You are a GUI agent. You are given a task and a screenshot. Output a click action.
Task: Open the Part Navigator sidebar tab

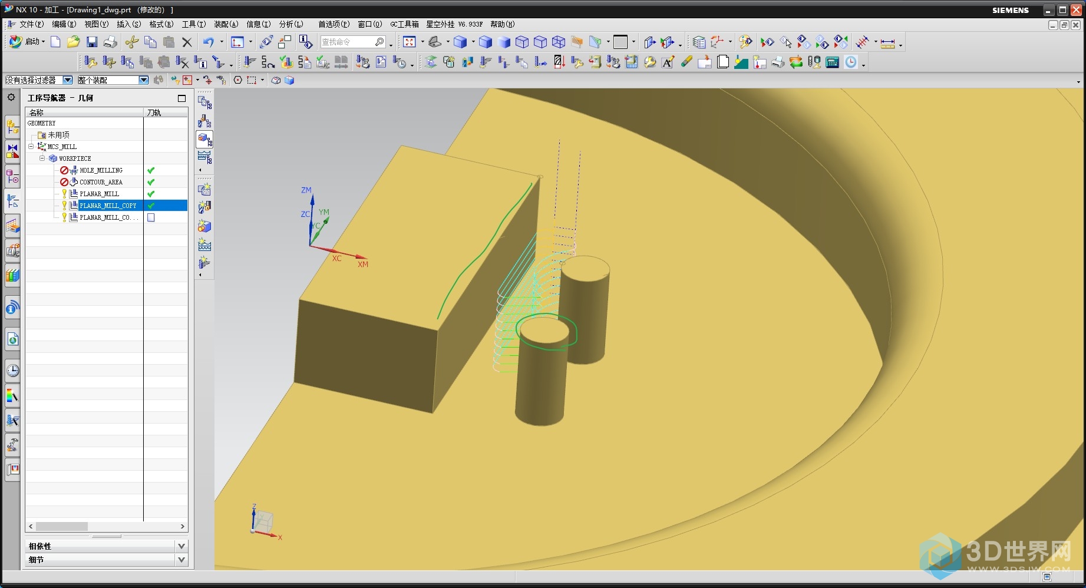click(x=12, y=176)
